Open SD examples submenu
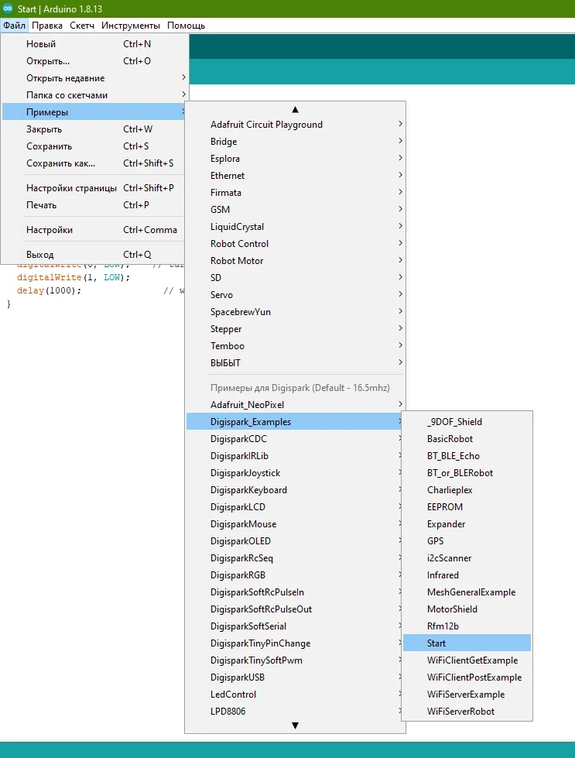Image resolution: width=575 pixels, height=758 pixels. 295,278
